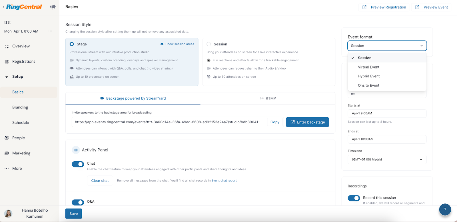
Task: Open the Timezone dropdown
Action: pos(387,159)
